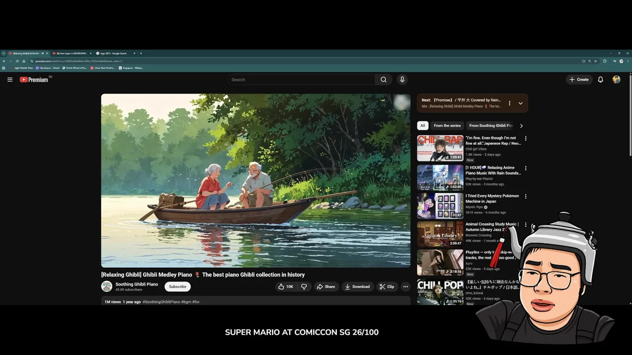Share the video
The height and width of the screenshot is (355, 632).
(326, 286)
